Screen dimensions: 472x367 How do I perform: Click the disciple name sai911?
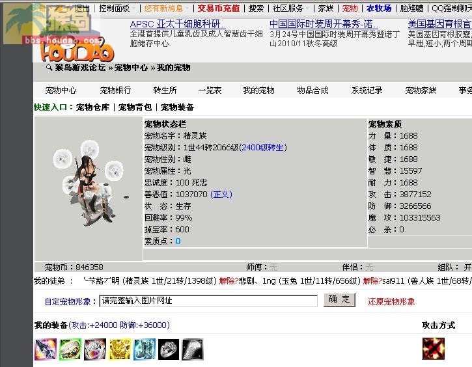(394, 281)
